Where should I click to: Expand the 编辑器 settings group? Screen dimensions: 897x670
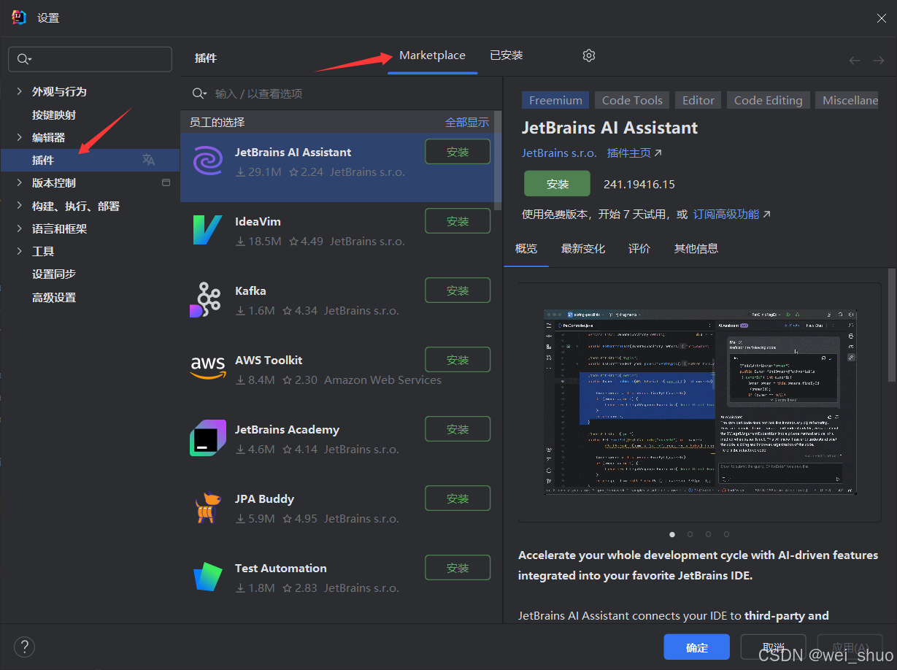pyautogui.click(x=19, y=137)
